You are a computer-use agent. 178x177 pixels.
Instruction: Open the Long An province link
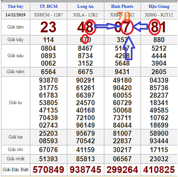[85, 6]
